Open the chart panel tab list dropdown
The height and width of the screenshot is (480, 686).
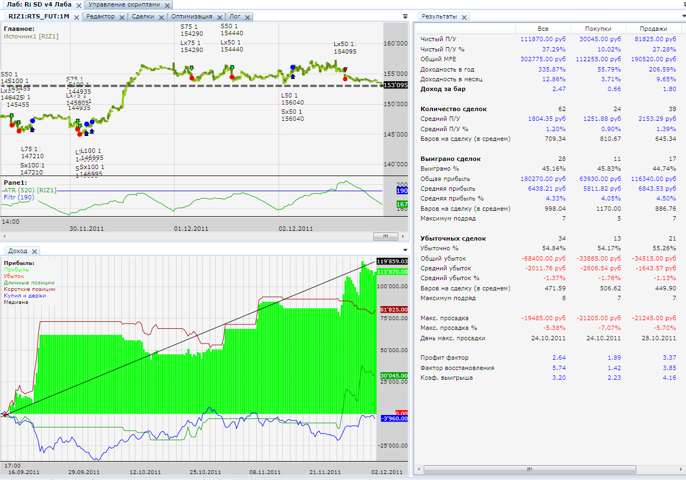tap(405, 17)
